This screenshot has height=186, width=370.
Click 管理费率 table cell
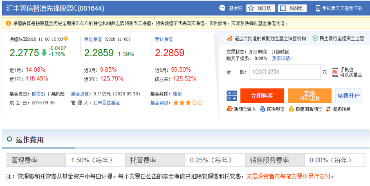point(36,160)
